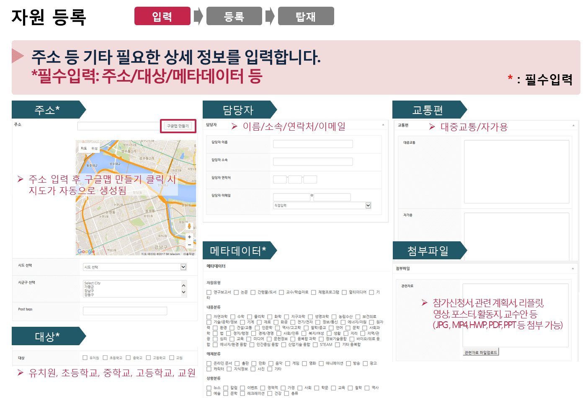The height and width of the screenshot is (398, 585).
Task: Click the Post tags input field
Action: (x=125, y=311)
